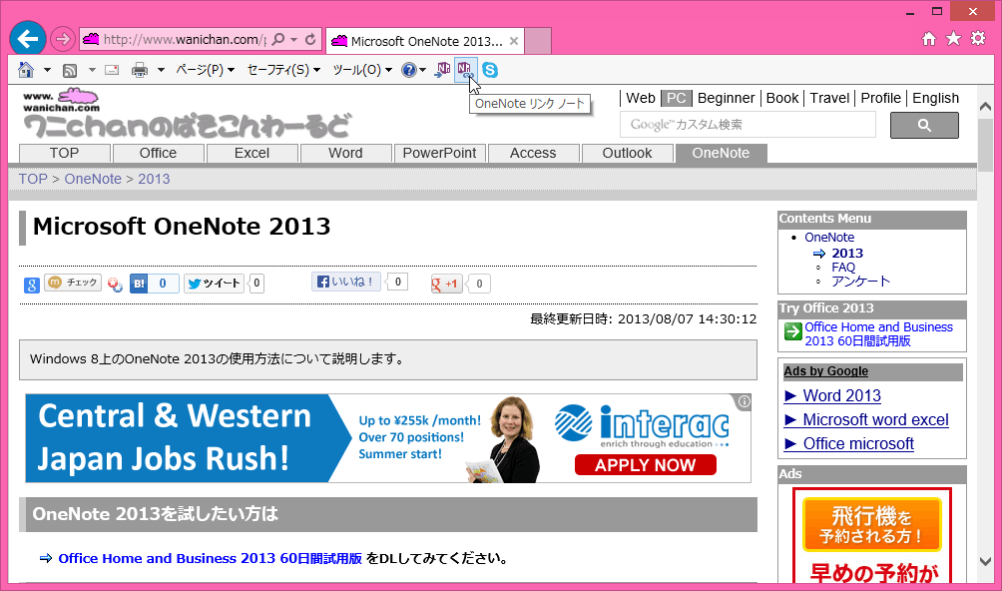The width and height of the screenshot is (1002, 591).
Task: Click the RSS feeds icon
Action: point(70,70)
